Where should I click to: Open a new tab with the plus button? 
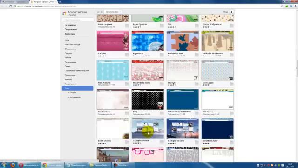point(60,2)
